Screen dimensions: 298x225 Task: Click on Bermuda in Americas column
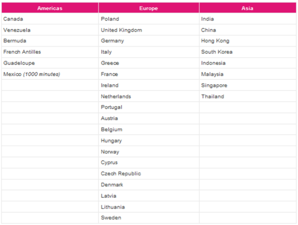pyautogui.click(x=15, y=41)
